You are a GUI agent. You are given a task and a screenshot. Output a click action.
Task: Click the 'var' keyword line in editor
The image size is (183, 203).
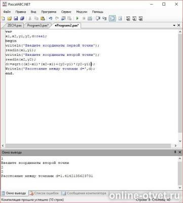coord(9,31)
